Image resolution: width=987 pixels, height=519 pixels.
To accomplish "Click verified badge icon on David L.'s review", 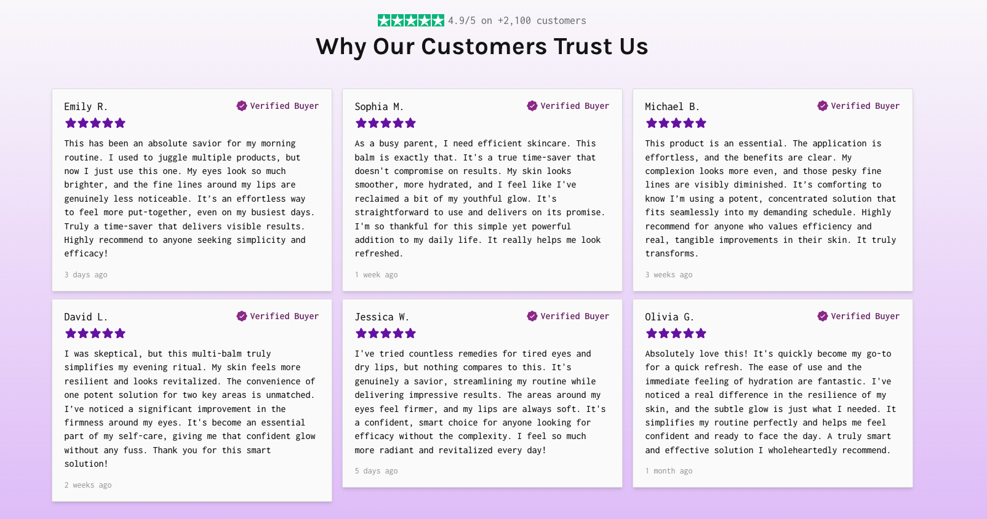I will (242, 316).
